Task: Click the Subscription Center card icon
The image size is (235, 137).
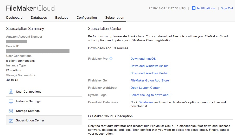Action: pos(11,120)
